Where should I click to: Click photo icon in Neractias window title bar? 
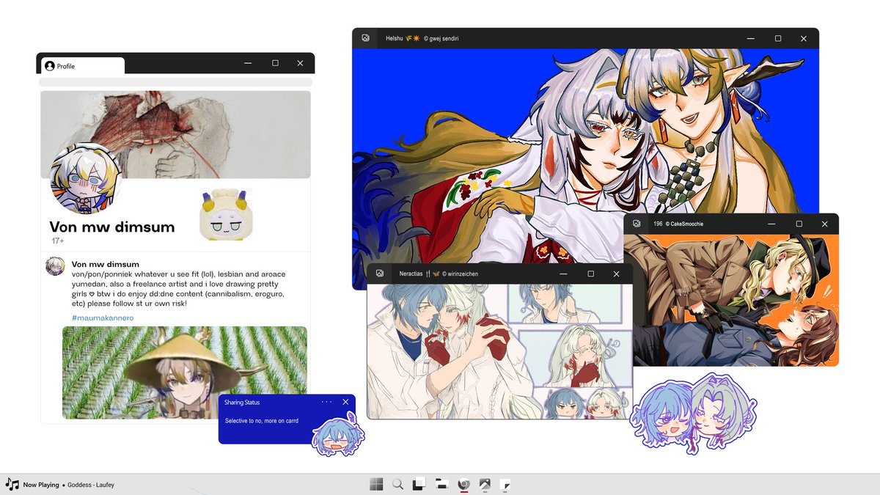379,274
